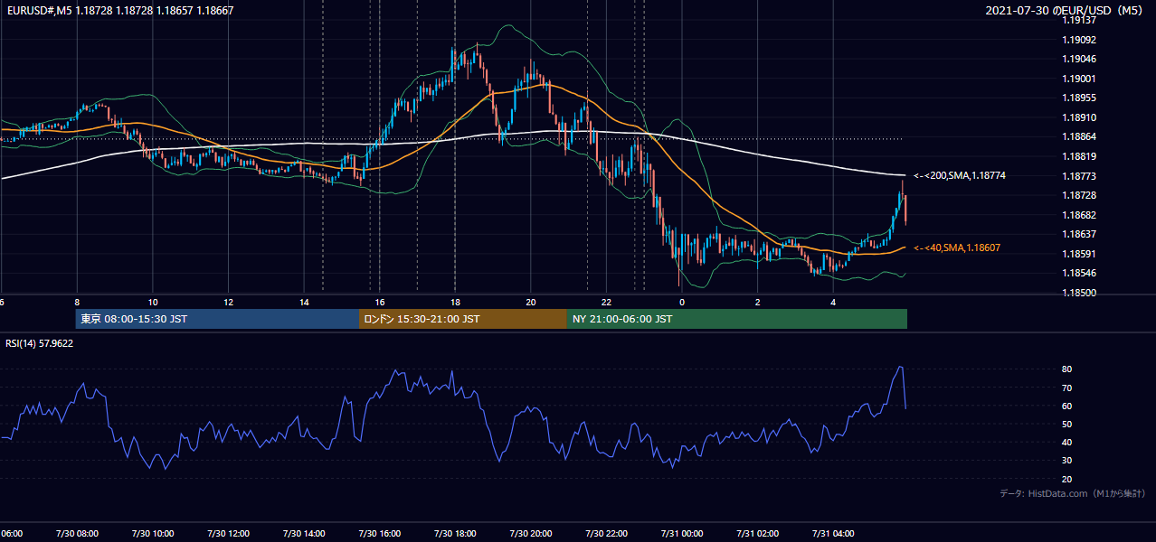The height and width of the screenshot is (542, 1156).
Task: Click the 7/30 12:00 time label
Action: click(228, 534)
